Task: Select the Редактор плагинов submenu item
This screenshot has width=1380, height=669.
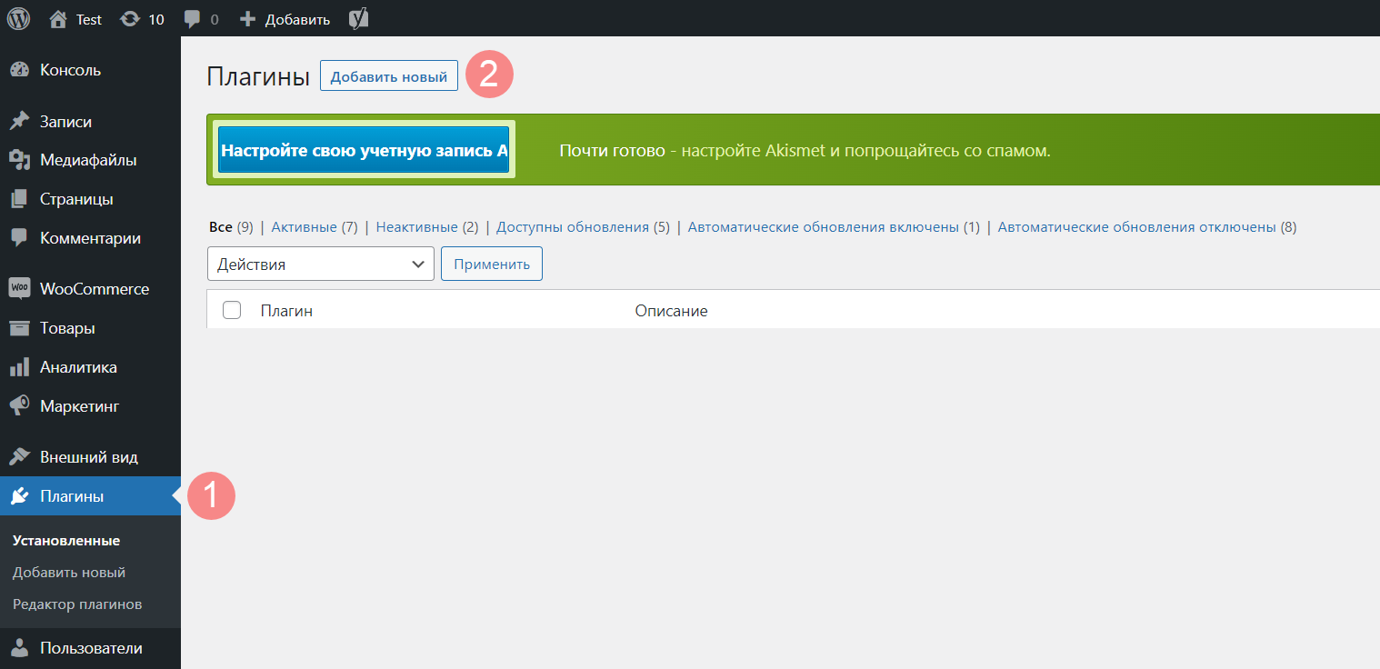Action: (77, 604)
